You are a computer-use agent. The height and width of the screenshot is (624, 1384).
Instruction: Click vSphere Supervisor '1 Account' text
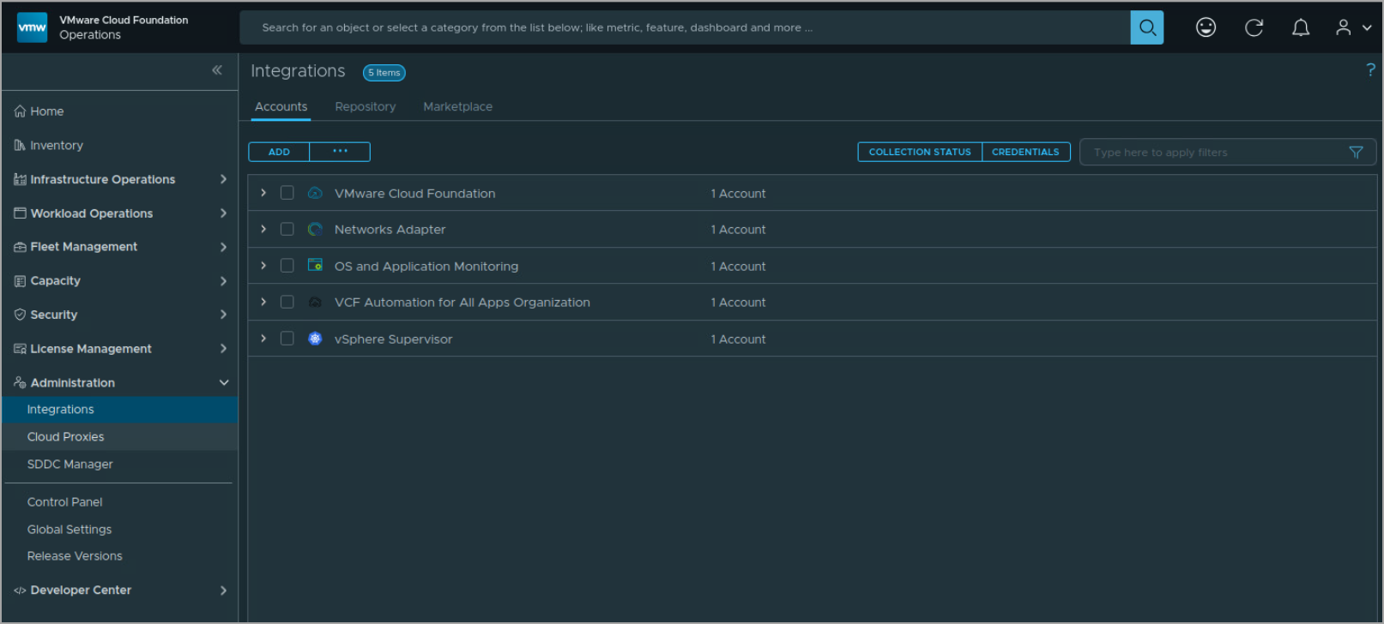(x=738, y=339)
